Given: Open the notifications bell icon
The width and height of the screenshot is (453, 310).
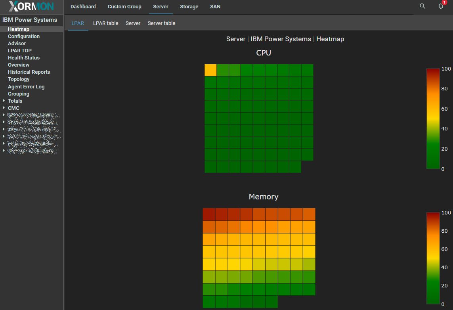Looking at the screenshot, I should (x=441, y=6).
